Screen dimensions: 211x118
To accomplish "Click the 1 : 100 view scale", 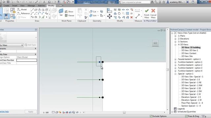I will click(x=46, y=112).
